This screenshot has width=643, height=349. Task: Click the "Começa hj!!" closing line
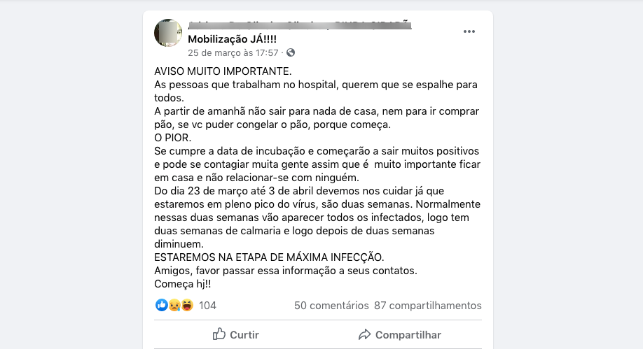tap(184, 284)
